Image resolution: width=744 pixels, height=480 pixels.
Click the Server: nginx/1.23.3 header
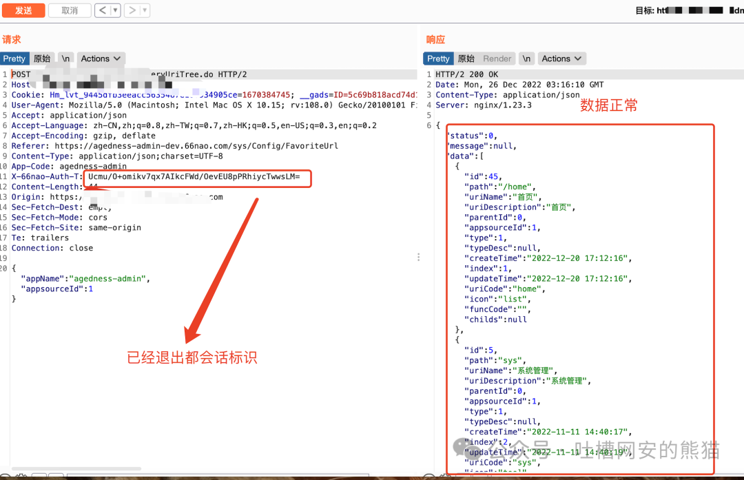[484, 105]
